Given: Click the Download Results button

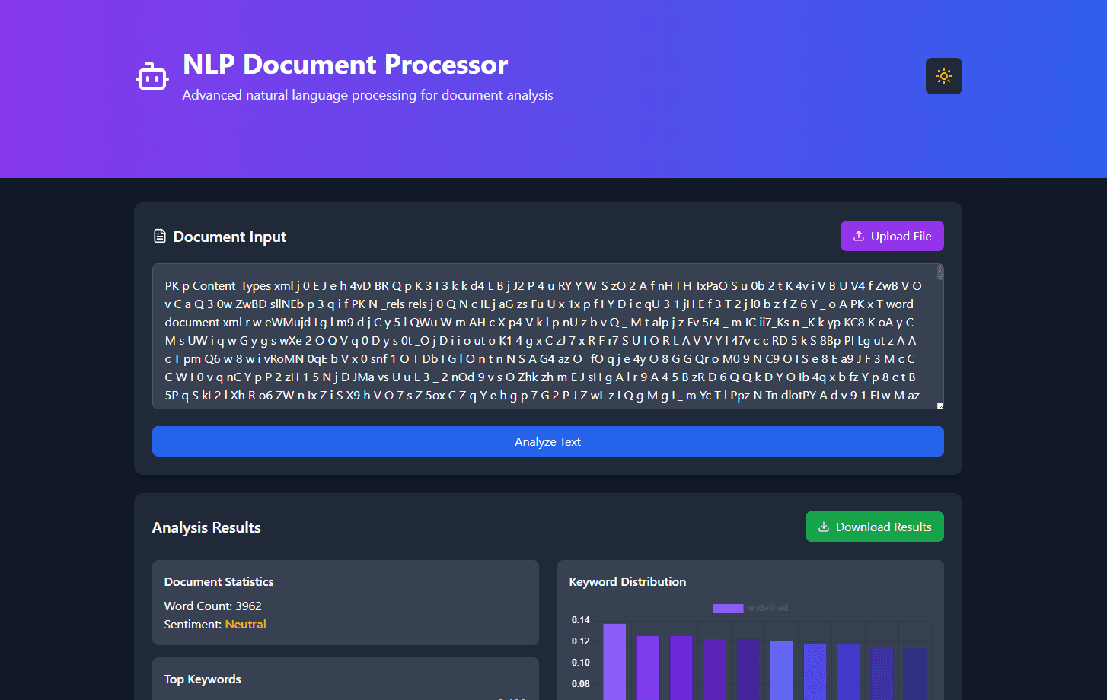Looking at the screenshot, I should click(875, 527).
